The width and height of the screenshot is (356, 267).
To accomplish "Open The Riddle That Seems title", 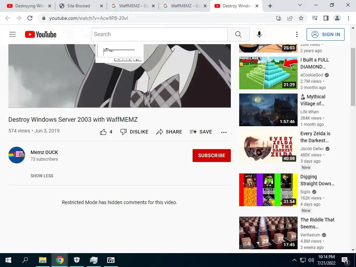I will click(x=317, y=223).
